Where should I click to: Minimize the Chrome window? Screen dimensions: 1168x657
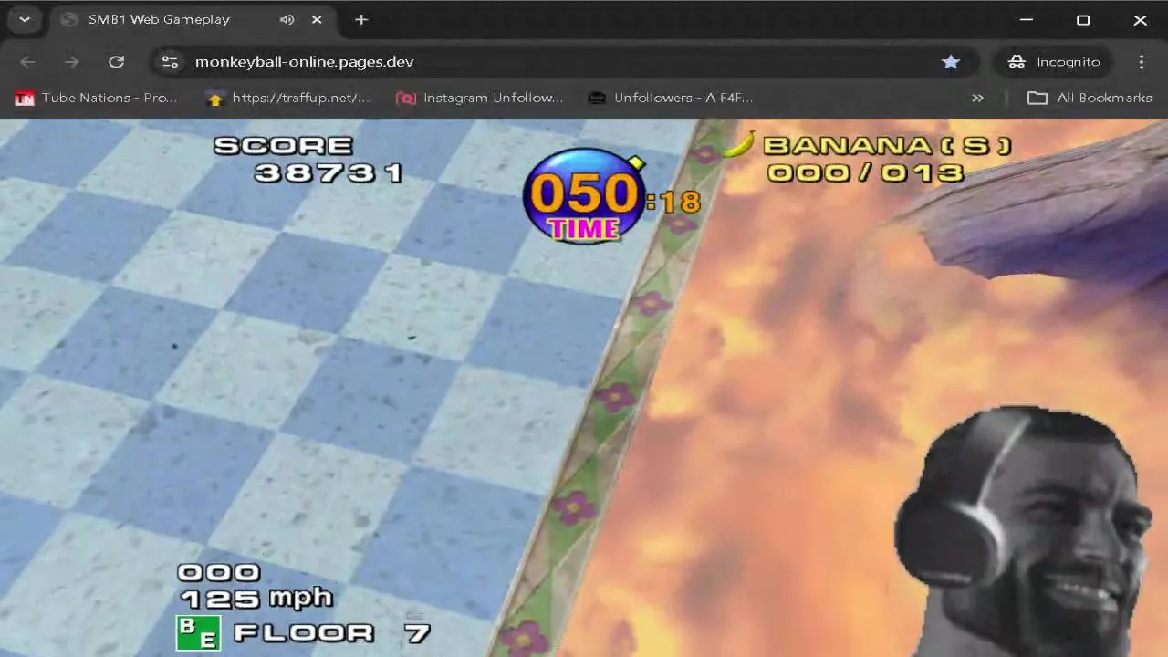tap(1026, 19)
